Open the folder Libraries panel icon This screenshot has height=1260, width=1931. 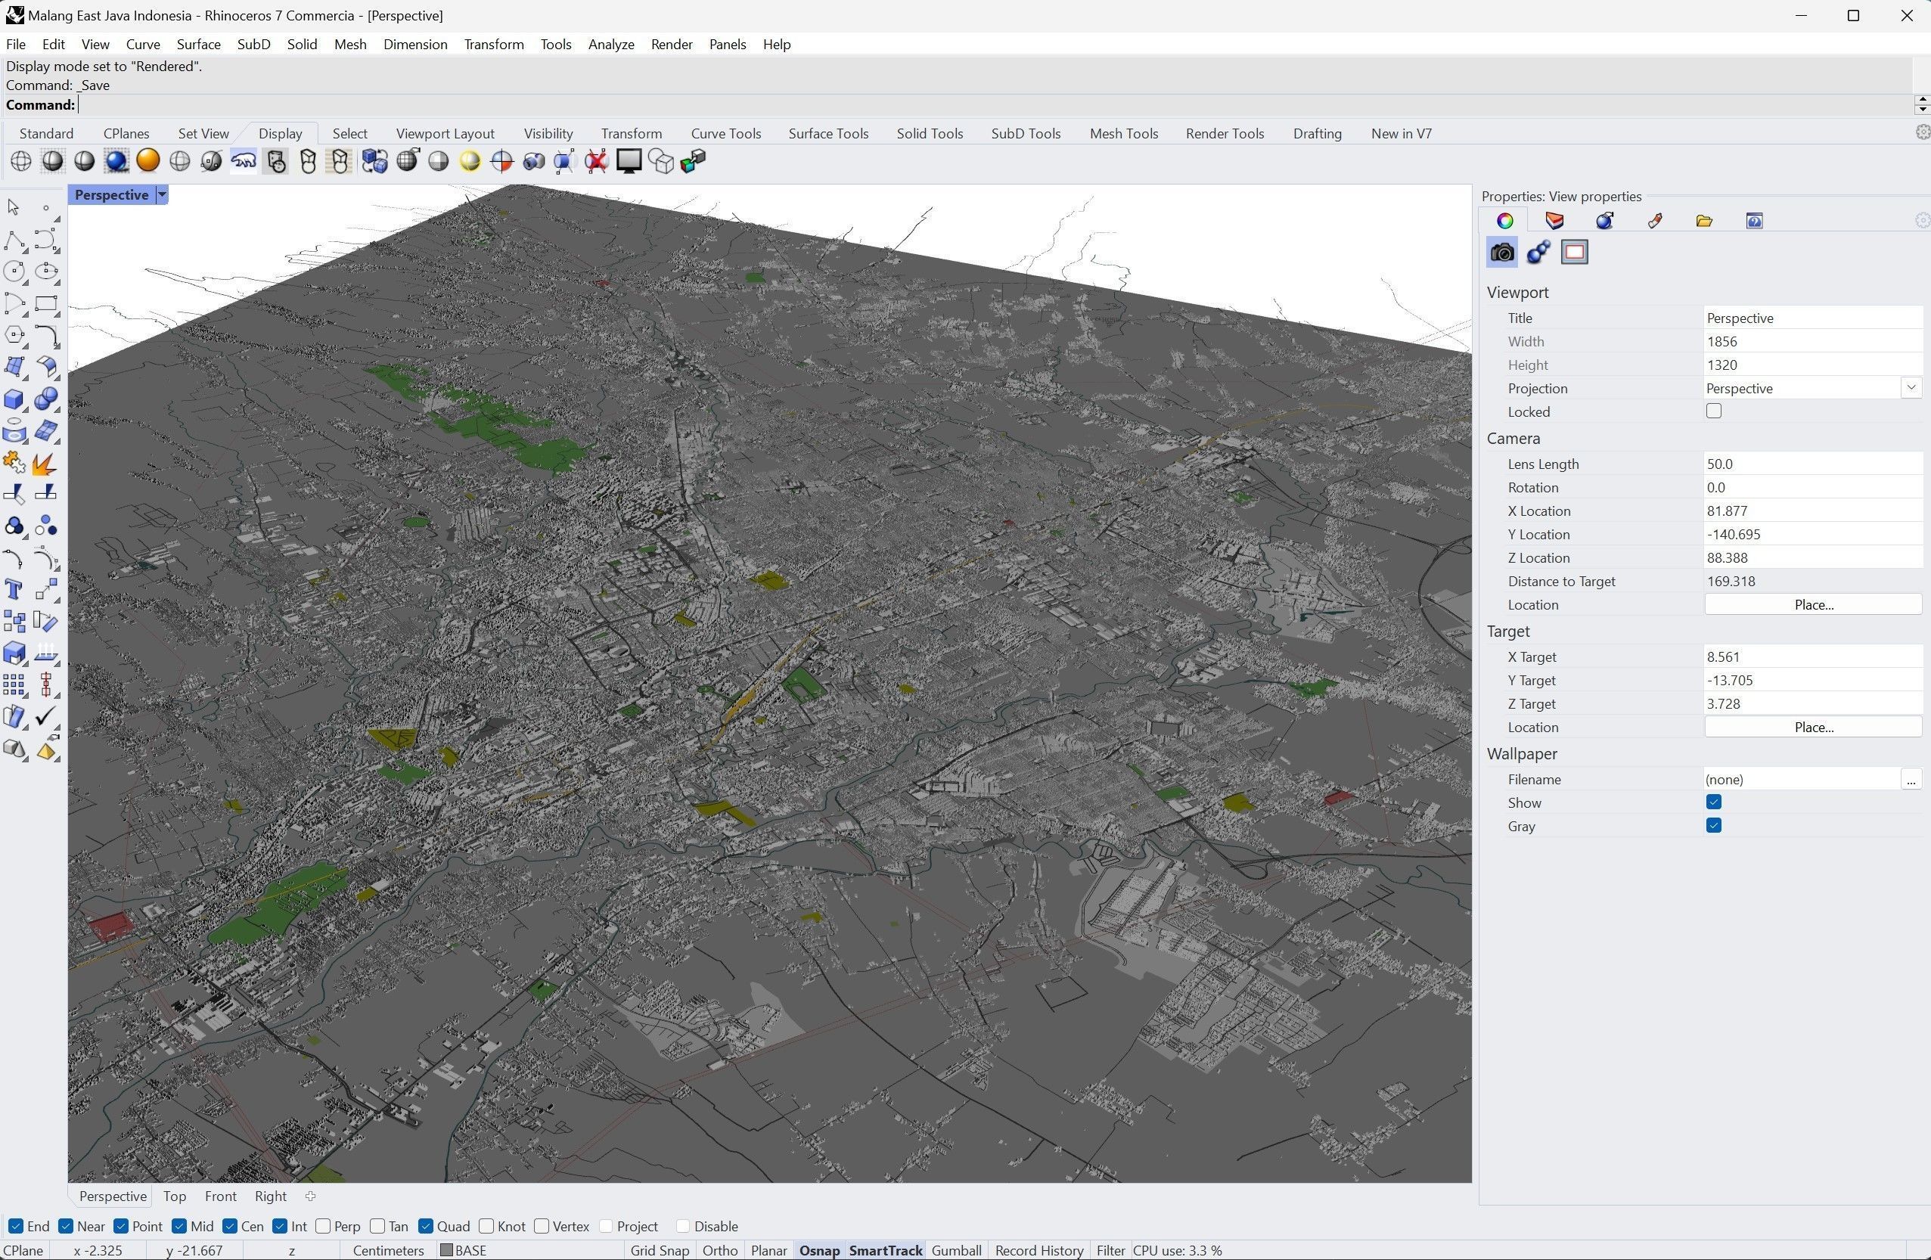point(1704,221)
